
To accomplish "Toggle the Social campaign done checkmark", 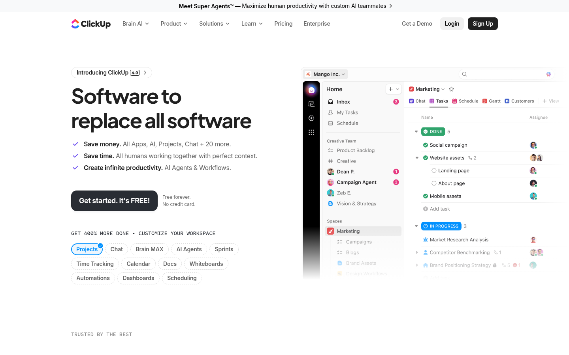I will point(426,145).
